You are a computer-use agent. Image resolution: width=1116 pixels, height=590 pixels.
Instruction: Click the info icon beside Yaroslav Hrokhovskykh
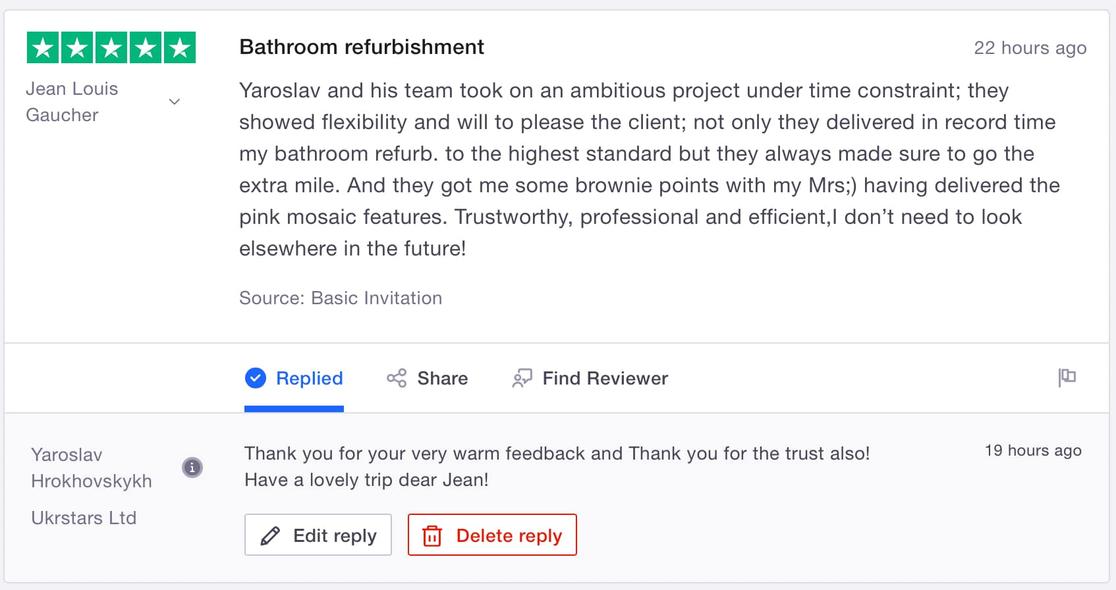tap(192, 468)
